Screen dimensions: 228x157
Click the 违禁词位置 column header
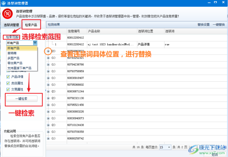151,31
